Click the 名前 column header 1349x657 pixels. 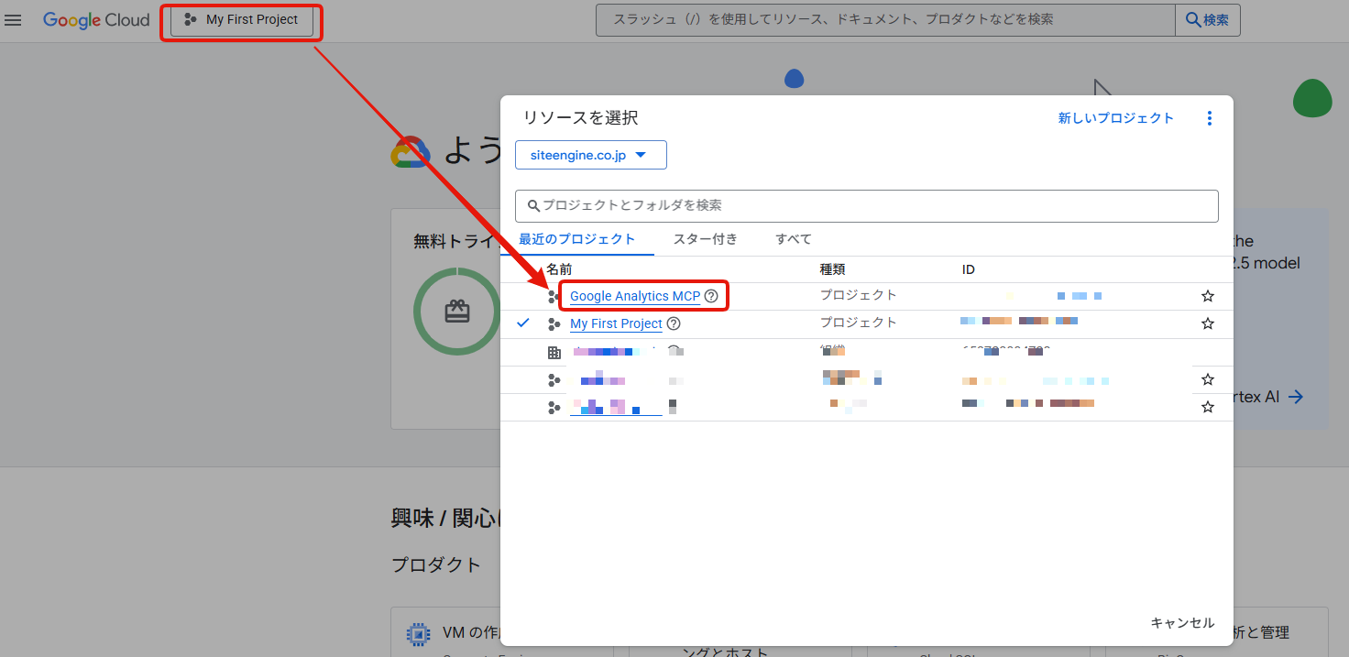point(559,269)
